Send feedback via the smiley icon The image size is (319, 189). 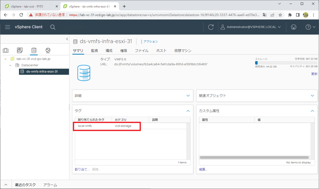pos(293,27)
